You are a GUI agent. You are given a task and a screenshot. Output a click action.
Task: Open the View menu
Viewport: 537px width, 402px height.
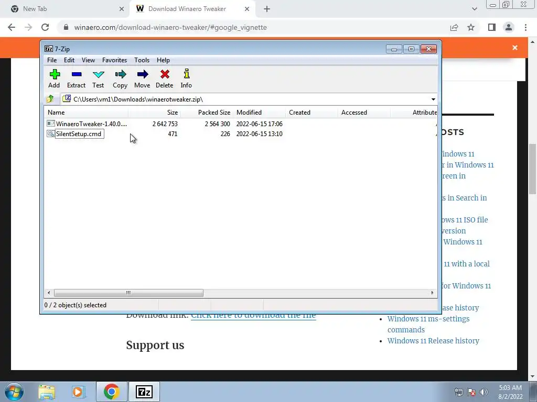pos(88,60)
